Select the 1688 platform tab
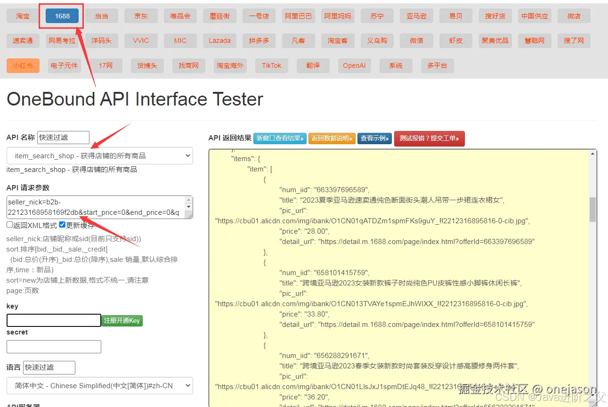This screenshot has width=608, height=407. click(62, 16)
